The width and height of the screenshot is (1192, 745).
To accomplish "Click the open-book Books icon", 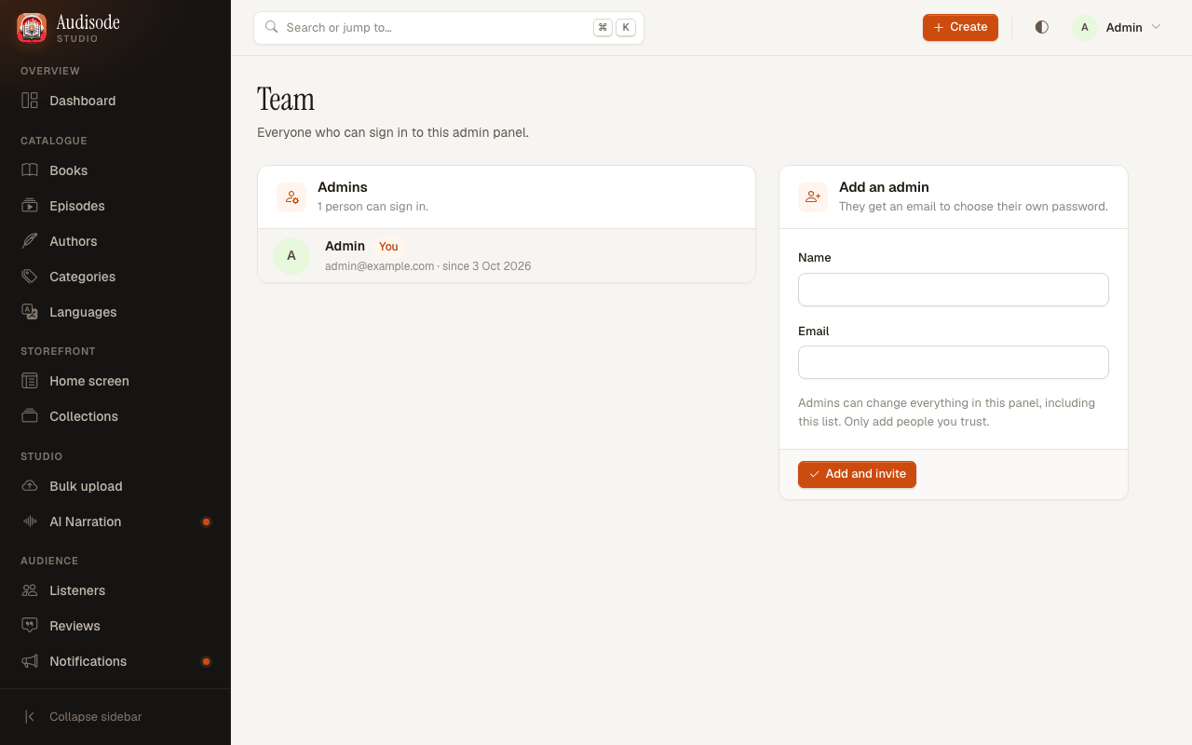I will (30, 170).
